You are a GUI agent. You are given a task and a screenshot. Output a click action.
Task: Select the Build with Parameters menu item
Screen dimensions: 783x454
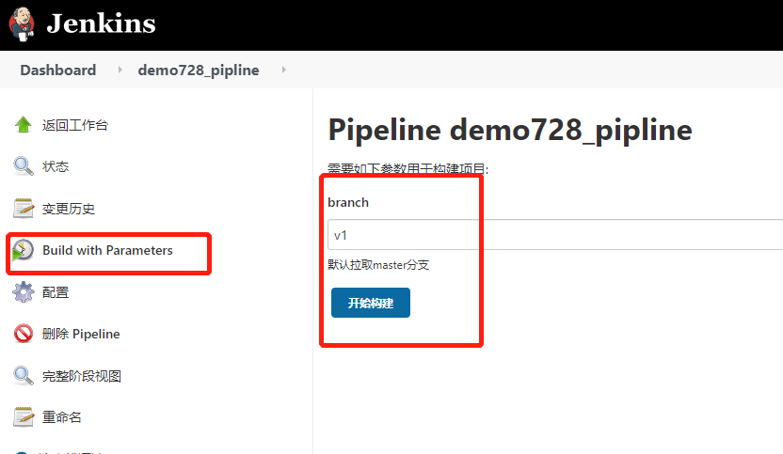click(x=107, y=250)
